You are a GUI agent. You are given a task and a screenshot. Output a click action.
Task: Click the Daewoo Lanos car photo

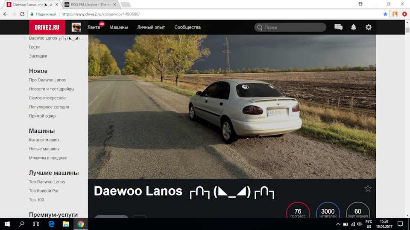(x=232, y=106)
